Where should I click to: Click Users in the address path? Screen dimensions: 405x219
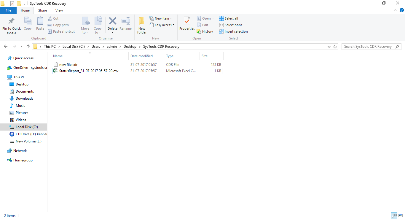pos(96,47)
